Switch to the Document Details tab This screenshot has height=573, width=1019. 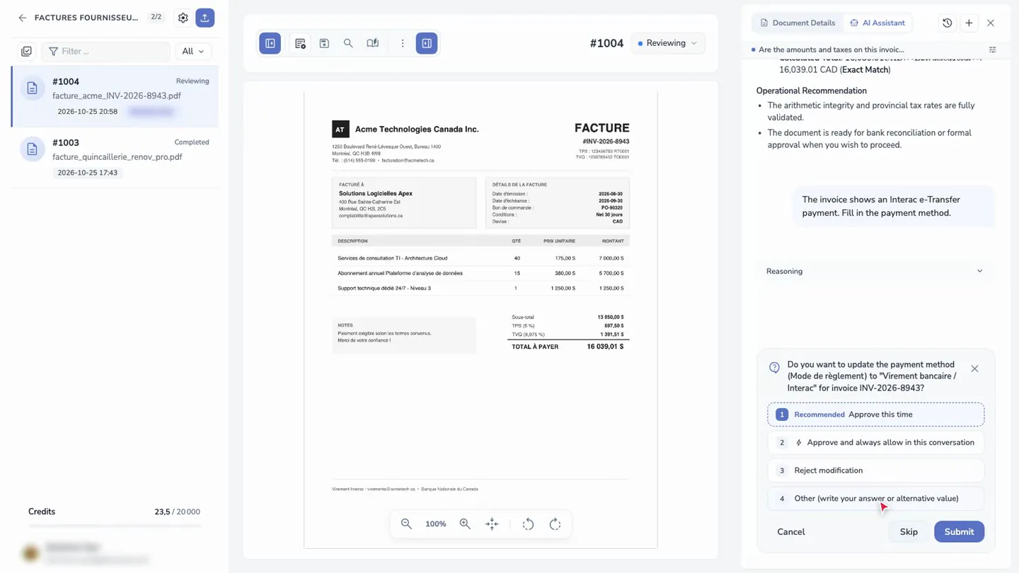click(797, 23)
